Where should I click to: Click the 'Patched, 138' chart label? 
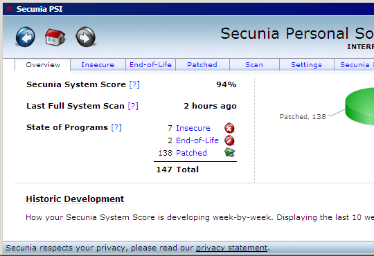(x=303, y=116)
